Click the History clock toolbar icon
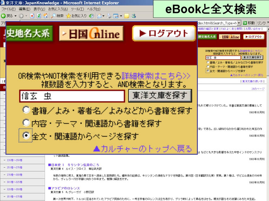The width and height of the screenshot is (269, 201). point(92,16)
